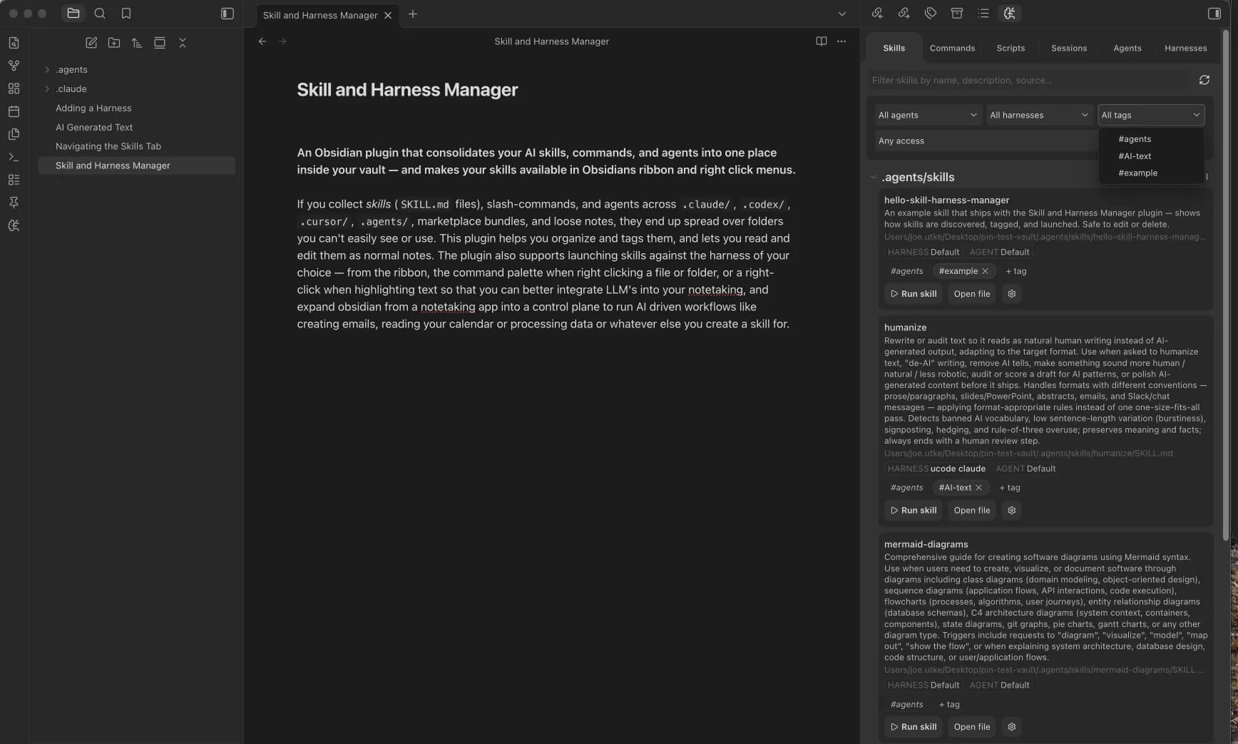Open settings gear for mermaid-diagrams skill
The width and height of the screenshot is (1238, 744).
click(x=1011, y=727)
